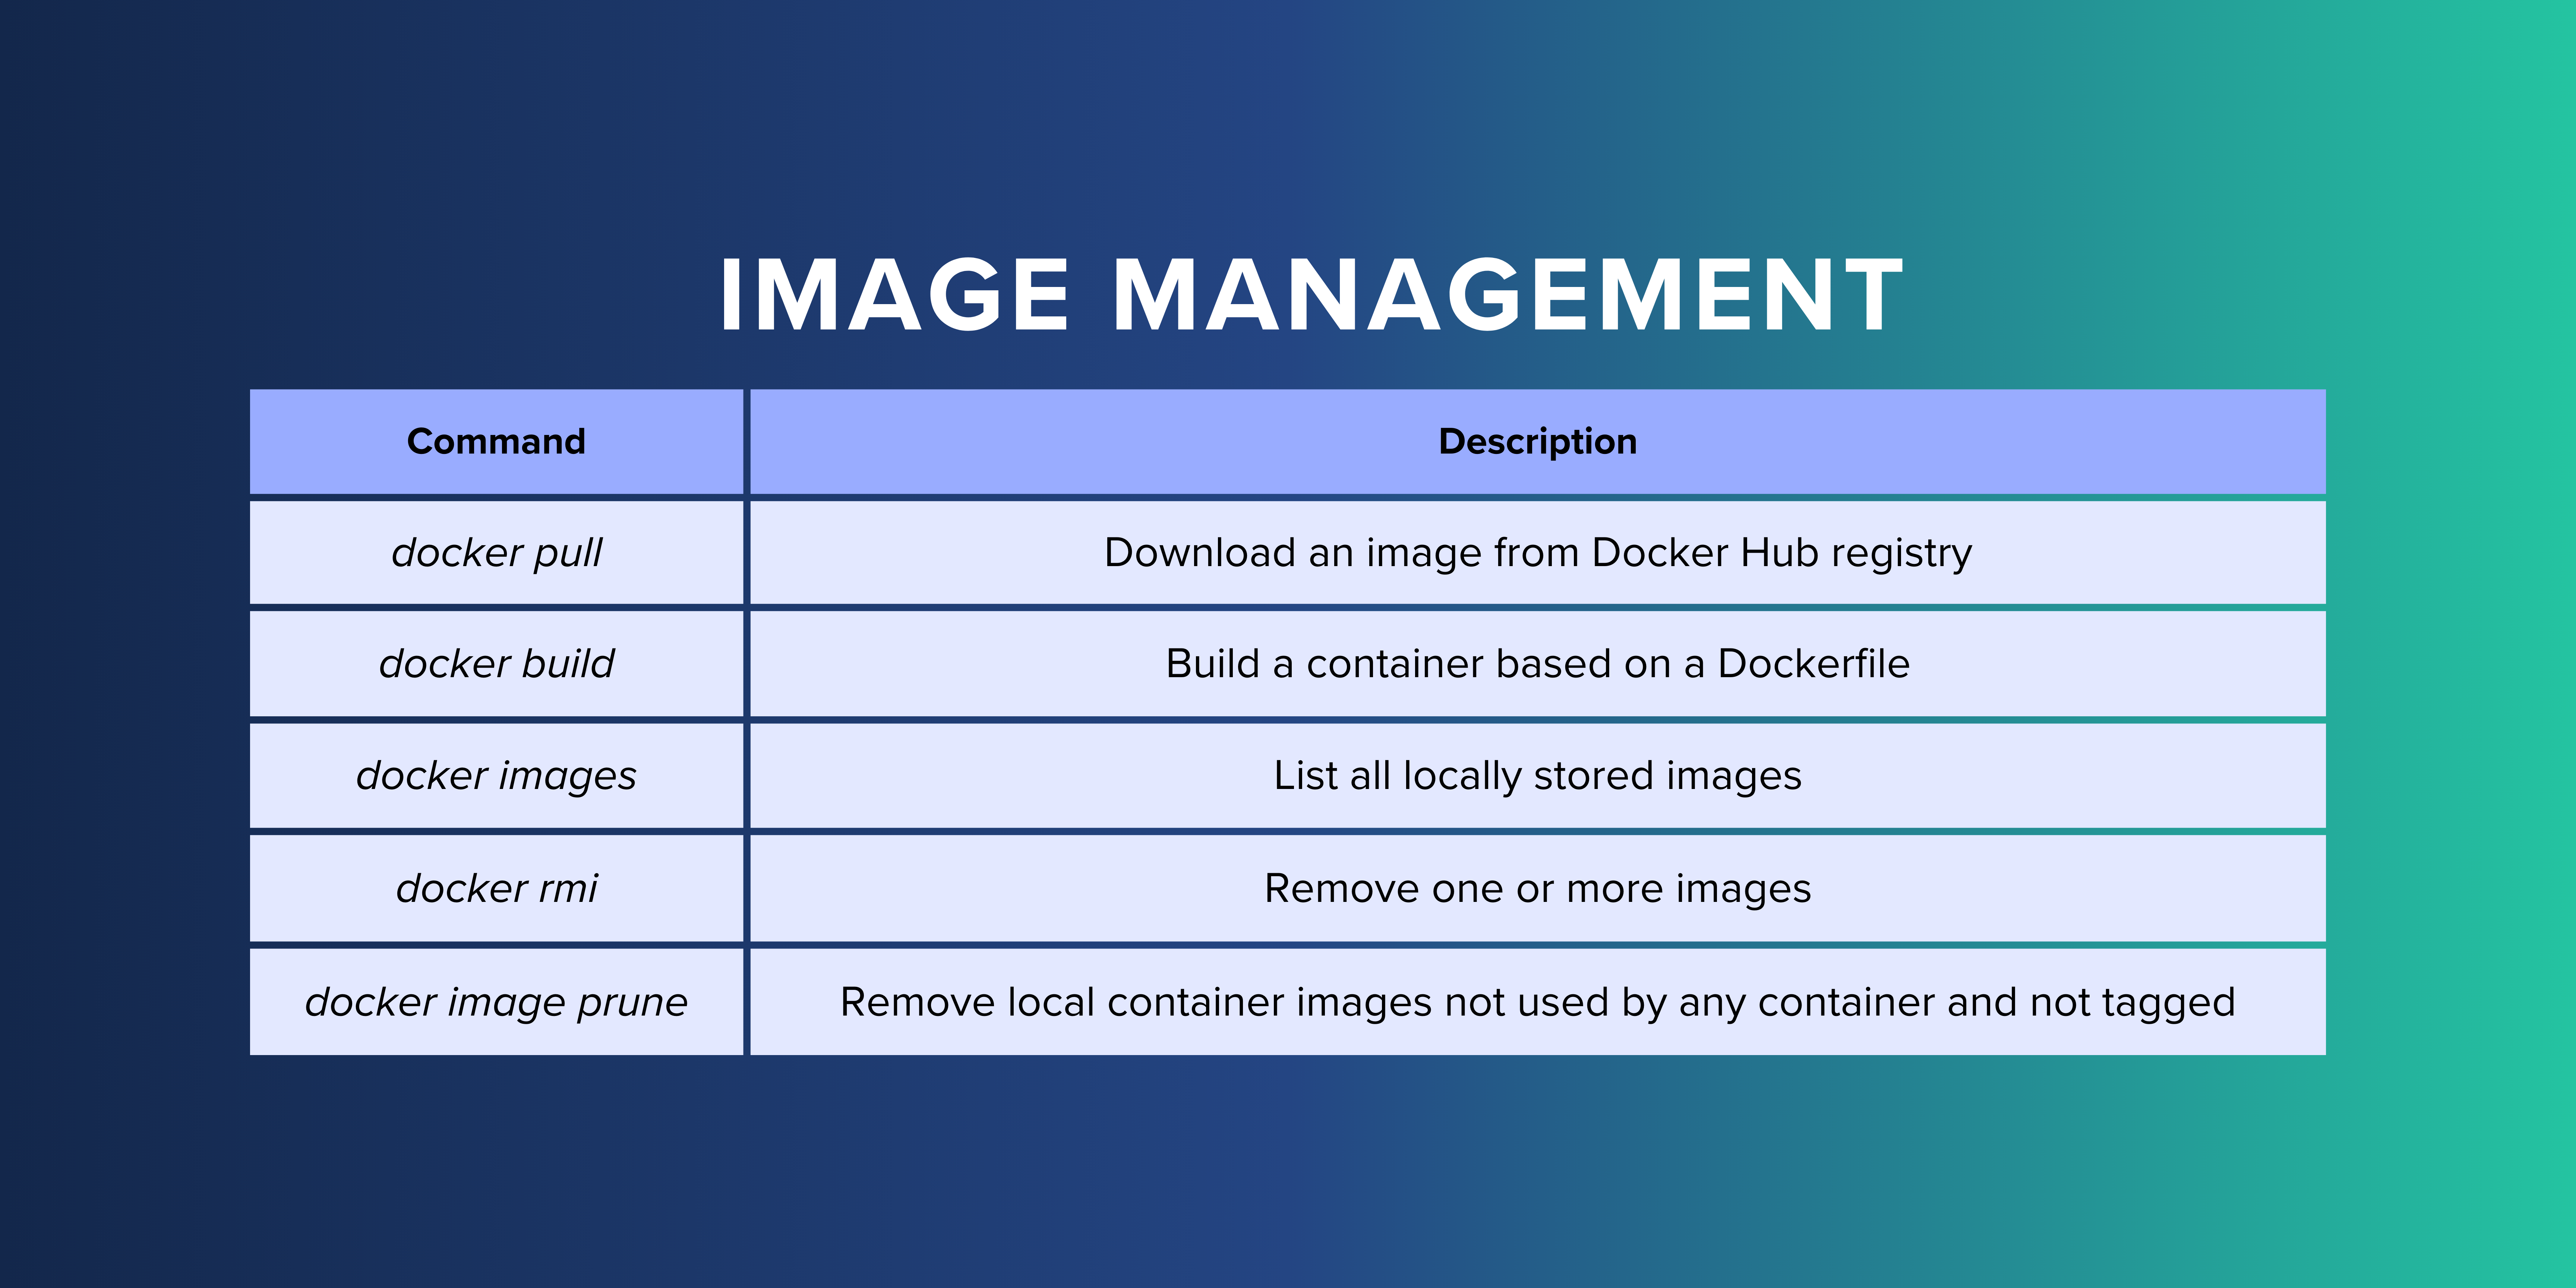The height and width of the screenshot is (1288, 2576).
Task: Click the docker image prune cell
Action: tap(496, 1001)
